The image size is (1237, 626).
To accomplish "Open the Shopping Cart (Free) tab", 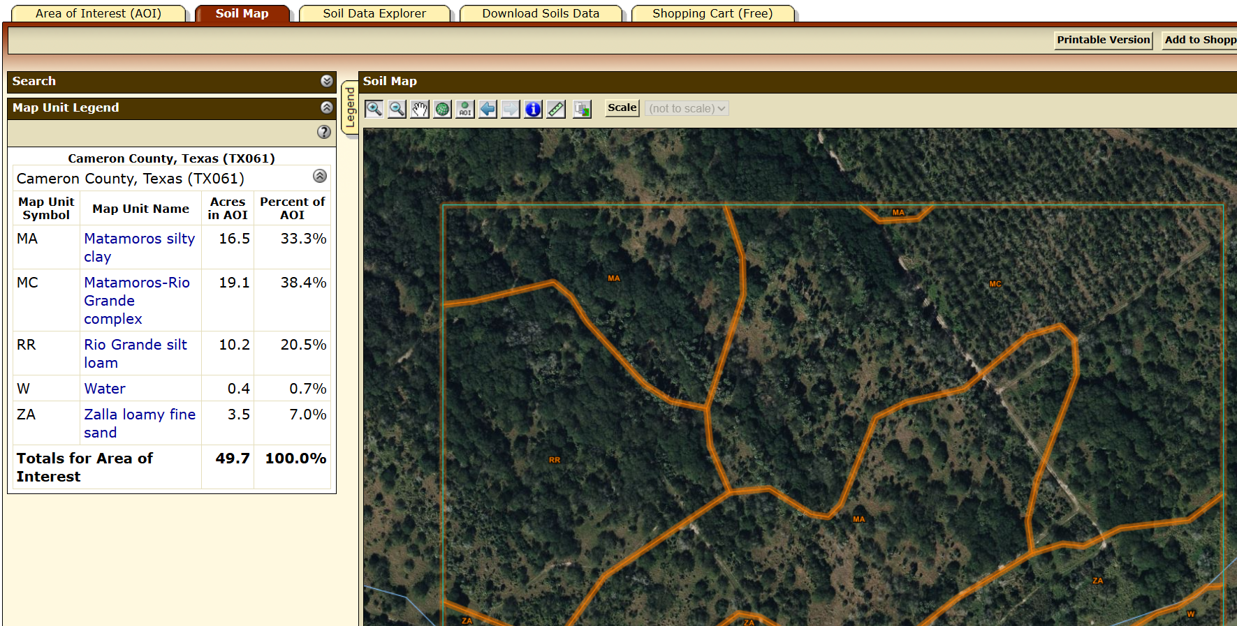I will [712, 13].
